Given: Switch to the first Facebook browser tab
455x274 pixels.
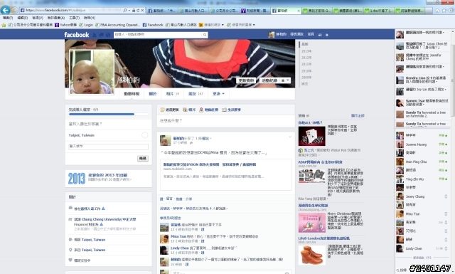Looking at the screenshot, I should [x=161, y=11].
